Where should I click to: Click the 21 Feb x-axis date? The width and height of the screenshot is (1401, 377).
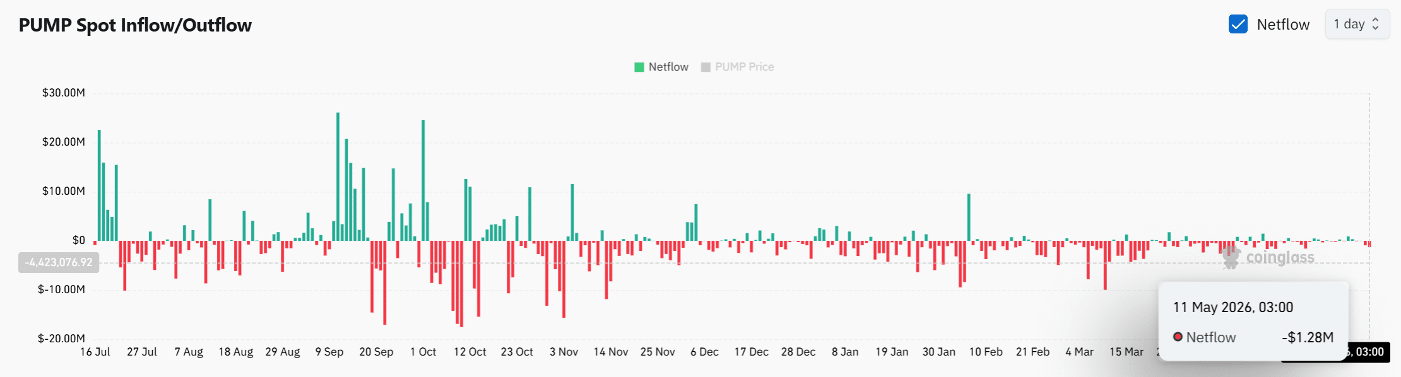1032,352
